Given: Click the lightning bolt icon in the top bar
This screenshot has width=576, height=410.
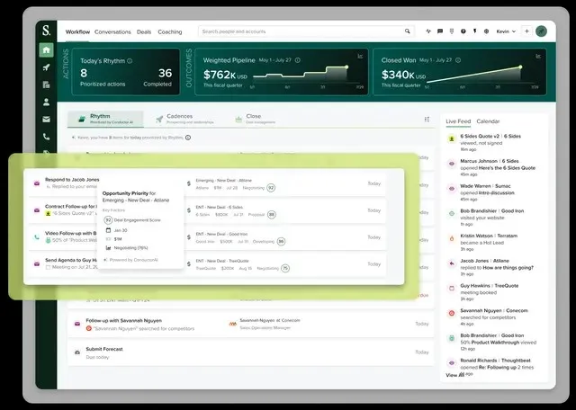Looking at the screenshot, I should 474,31.
